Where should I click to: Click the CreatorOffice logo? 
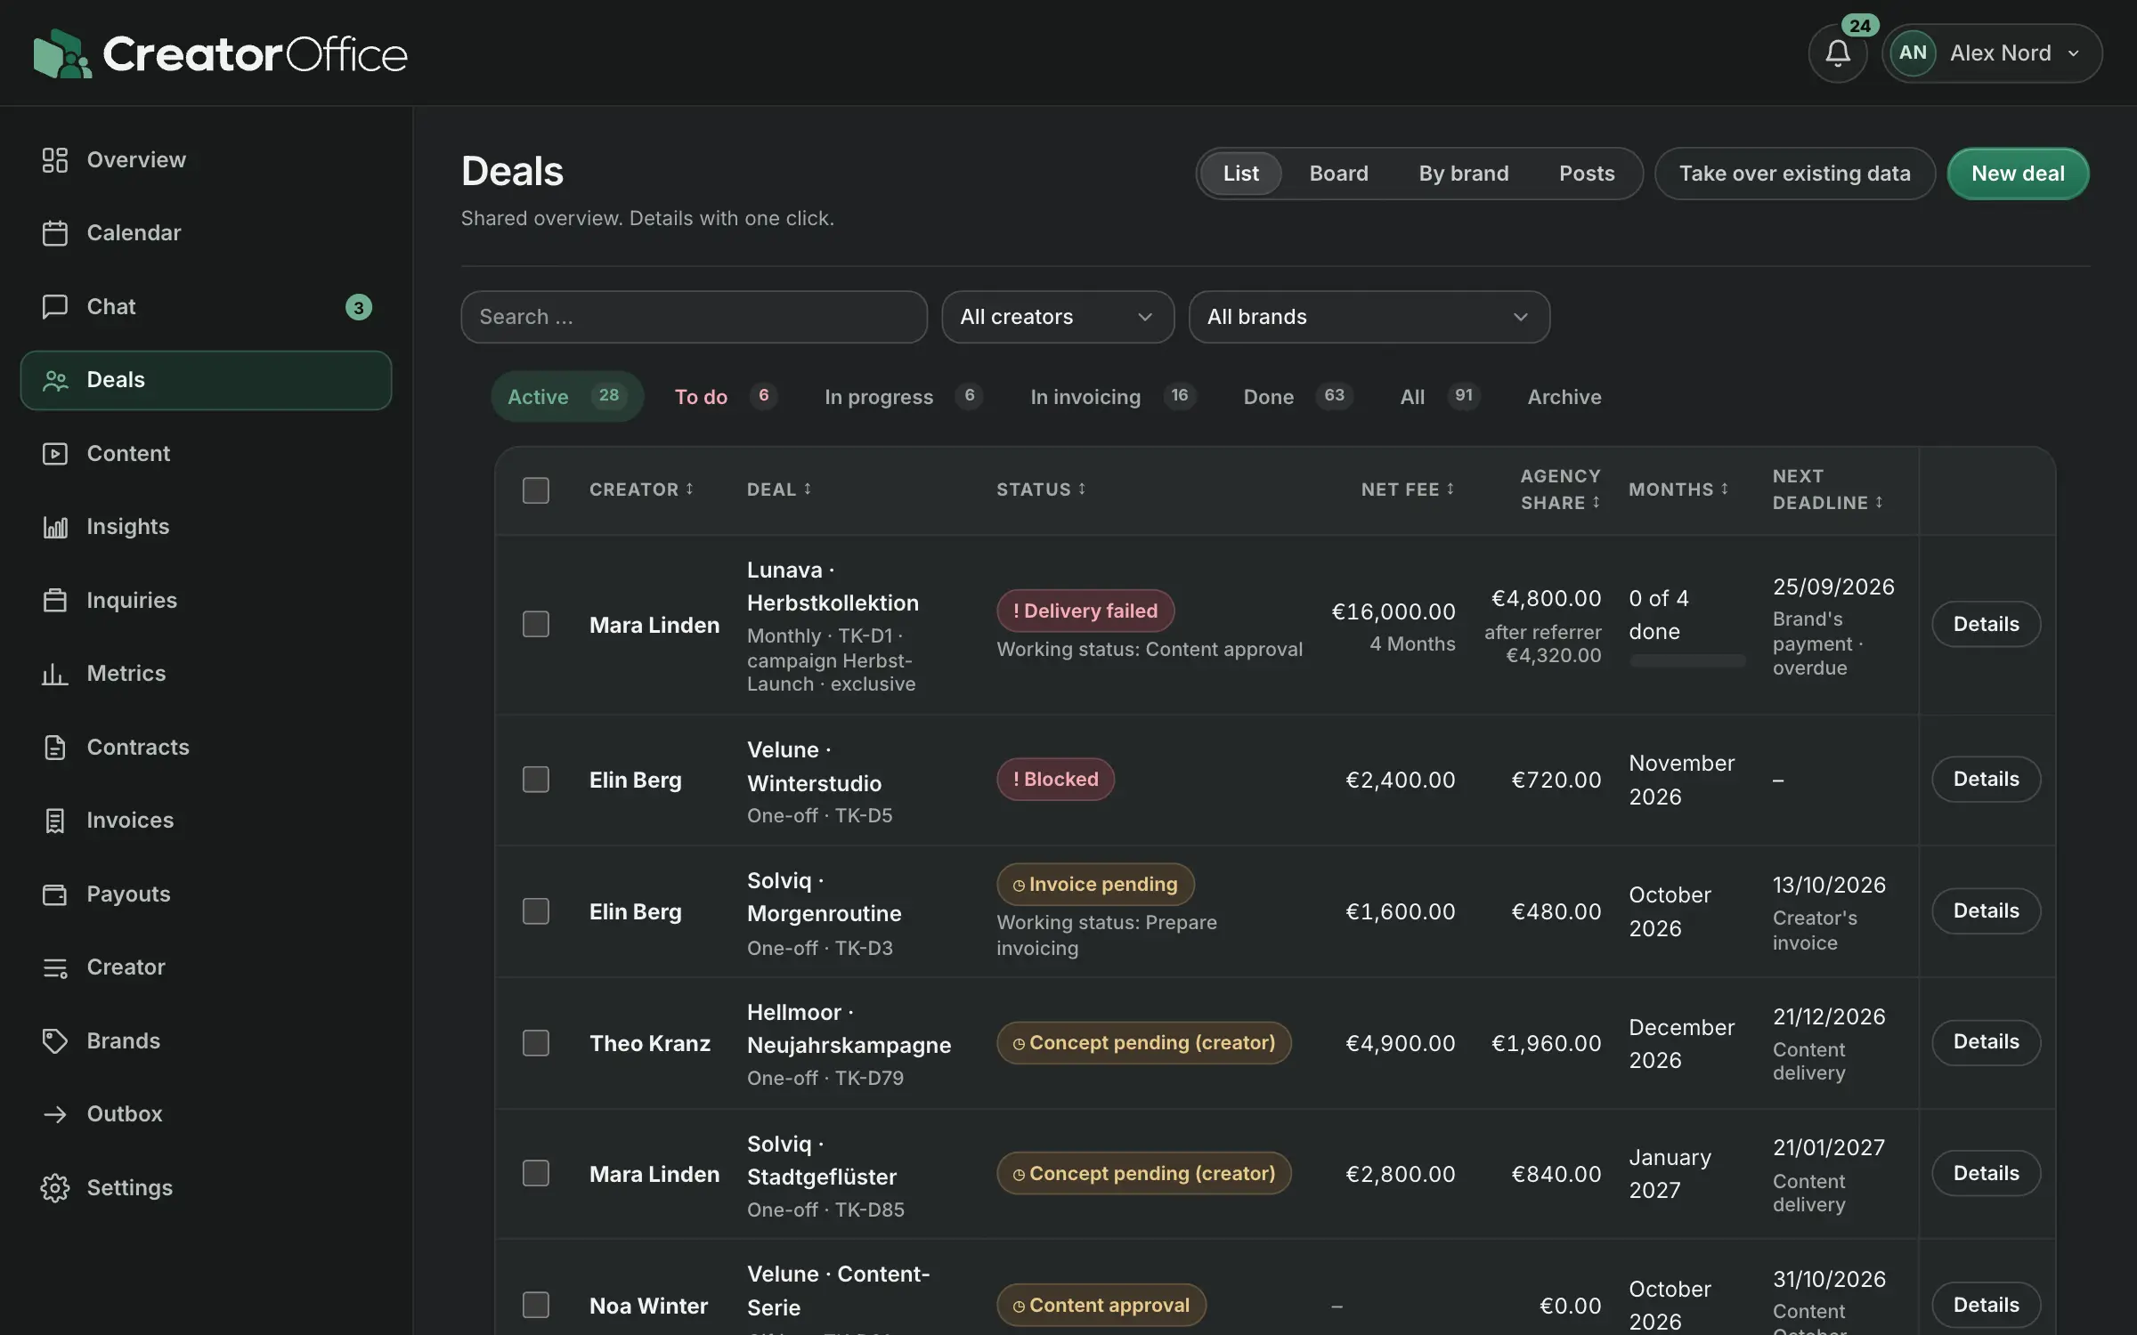[220, 53]
